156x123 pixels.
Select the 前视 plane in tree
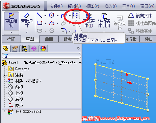(x=16, y=87)
